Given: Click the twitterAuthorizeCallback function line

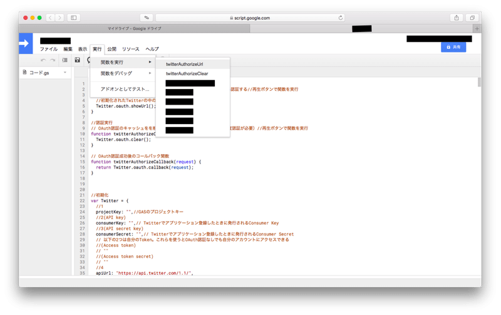Looking at the screenshot, I should tap(146, 162).
